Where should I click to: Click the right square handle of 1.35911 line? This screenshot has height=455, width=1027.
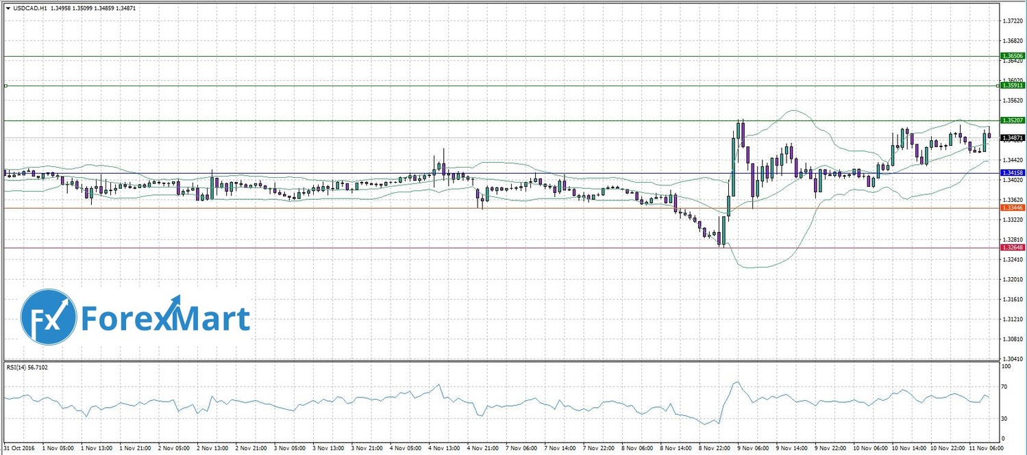point(998,86)
